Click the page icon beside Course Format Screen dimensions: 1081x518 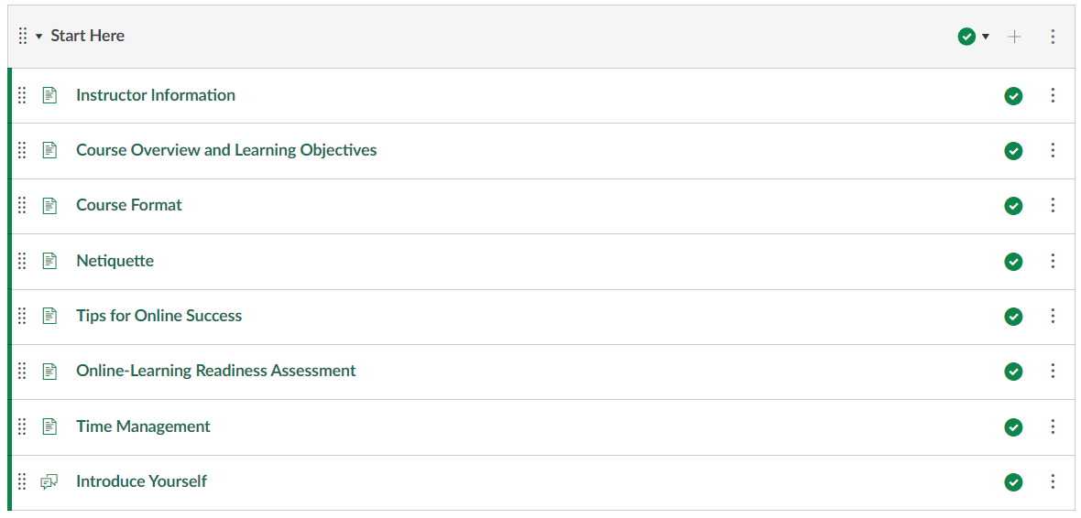(49, 206)
